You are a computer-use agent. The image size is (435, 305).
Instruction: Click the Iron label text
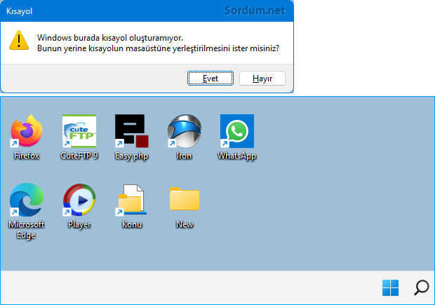pyautogui.click(x=185, y=156)
